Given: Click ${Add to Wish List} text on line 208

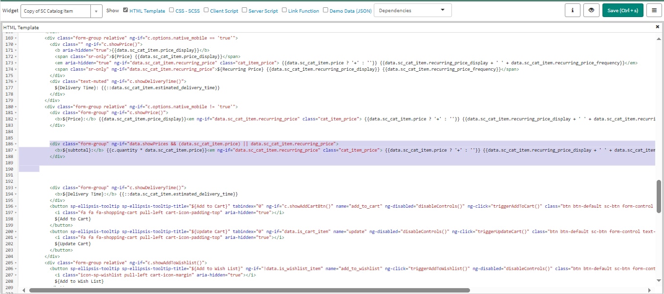Looking at the screenshot, I should point(79,281).
